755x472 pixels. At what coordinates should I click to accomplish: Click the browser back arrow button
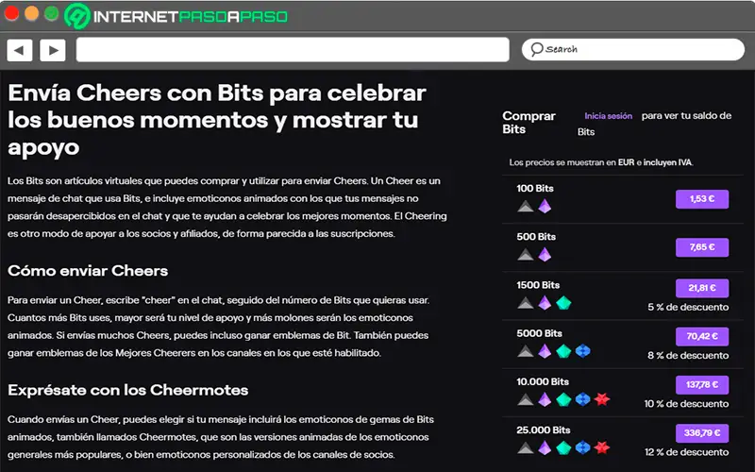[19, 50]
